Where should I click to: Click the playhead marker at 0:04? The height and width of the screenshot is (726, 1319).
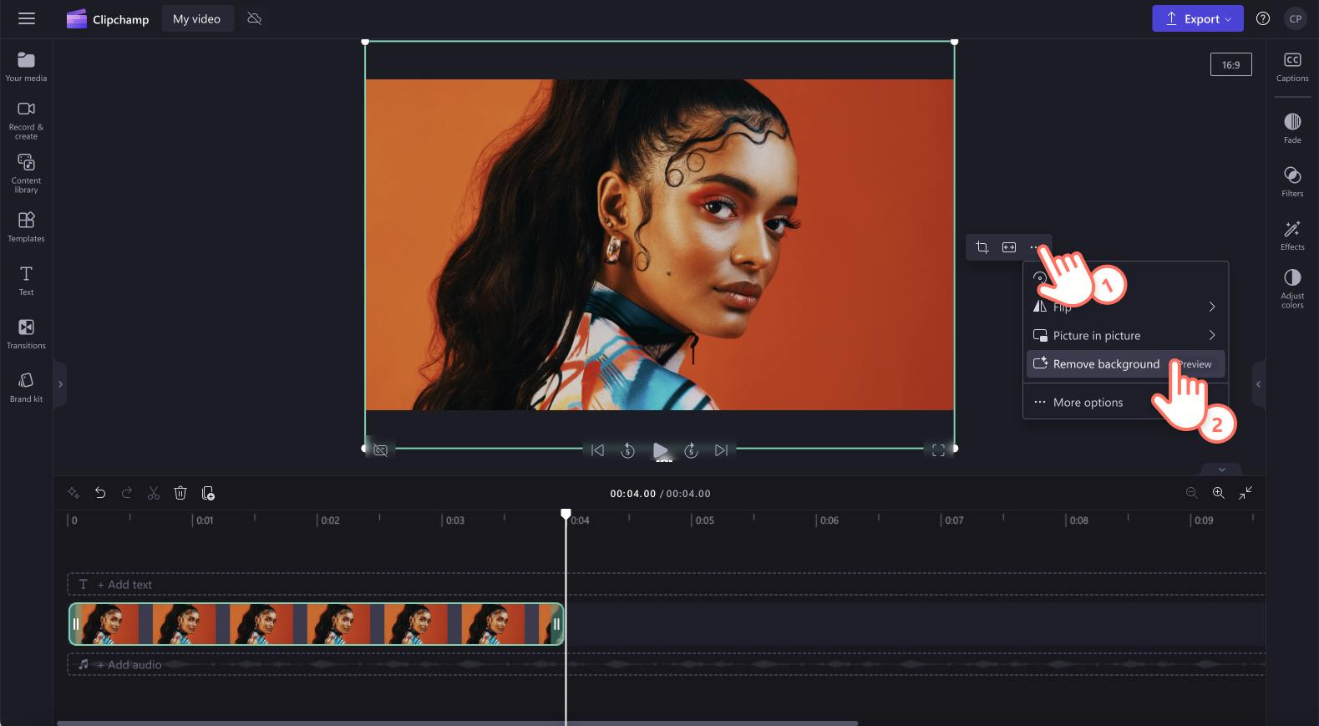[566, 514]
